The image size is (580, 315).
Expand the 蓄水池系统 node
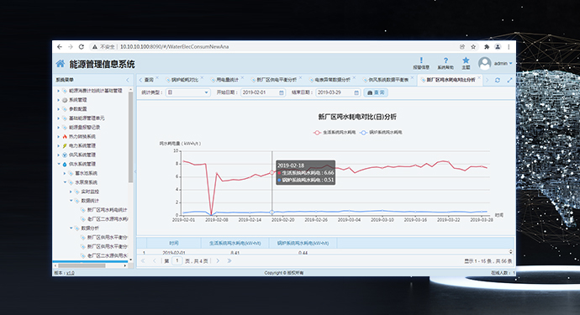pos(65,173)
